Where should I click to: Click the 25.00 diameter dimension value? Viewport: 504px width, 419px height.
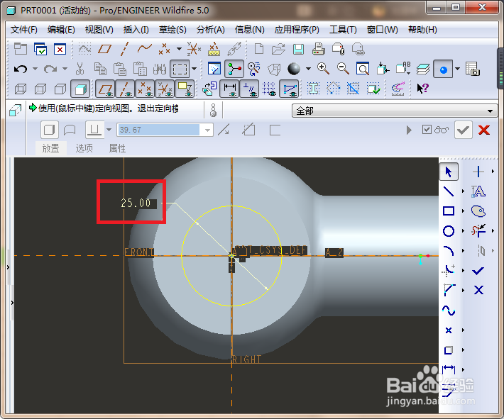click(x=136, y=203)
